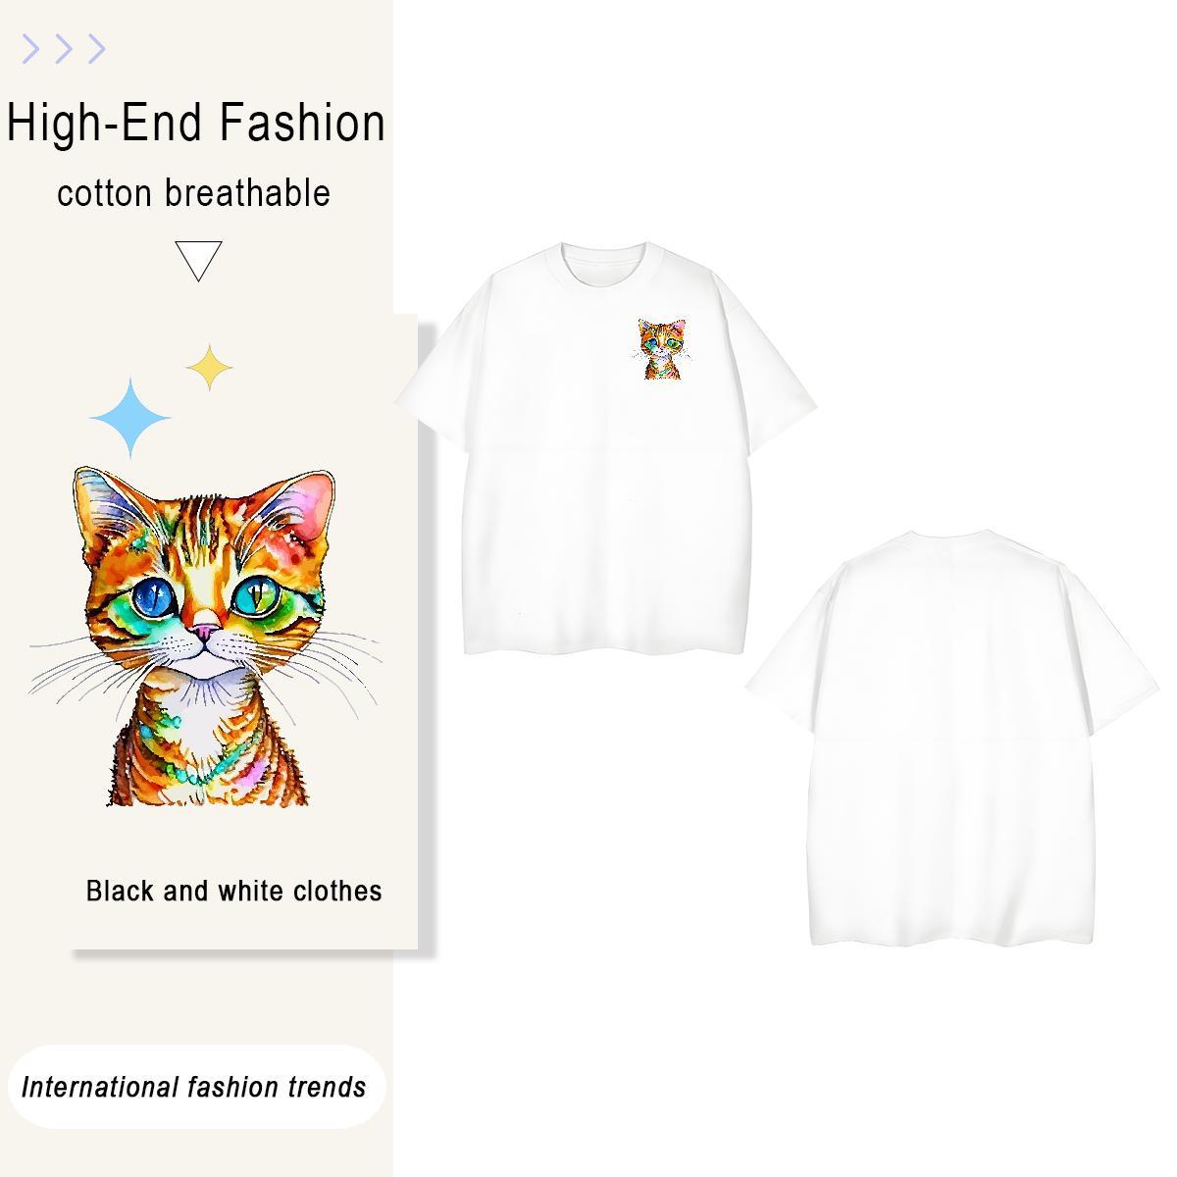Click the large watercolor cat illustration

point(203,638)
